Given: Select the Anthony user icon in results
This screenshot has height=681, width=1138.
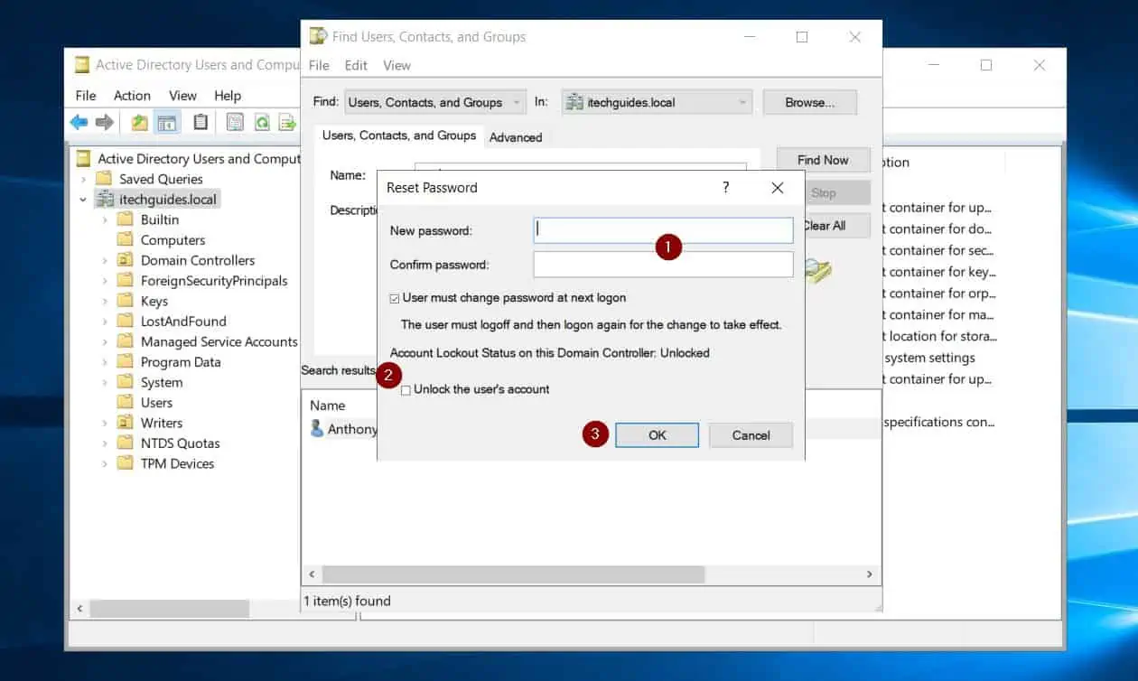Looking at the screenshot, I should 317,429.
